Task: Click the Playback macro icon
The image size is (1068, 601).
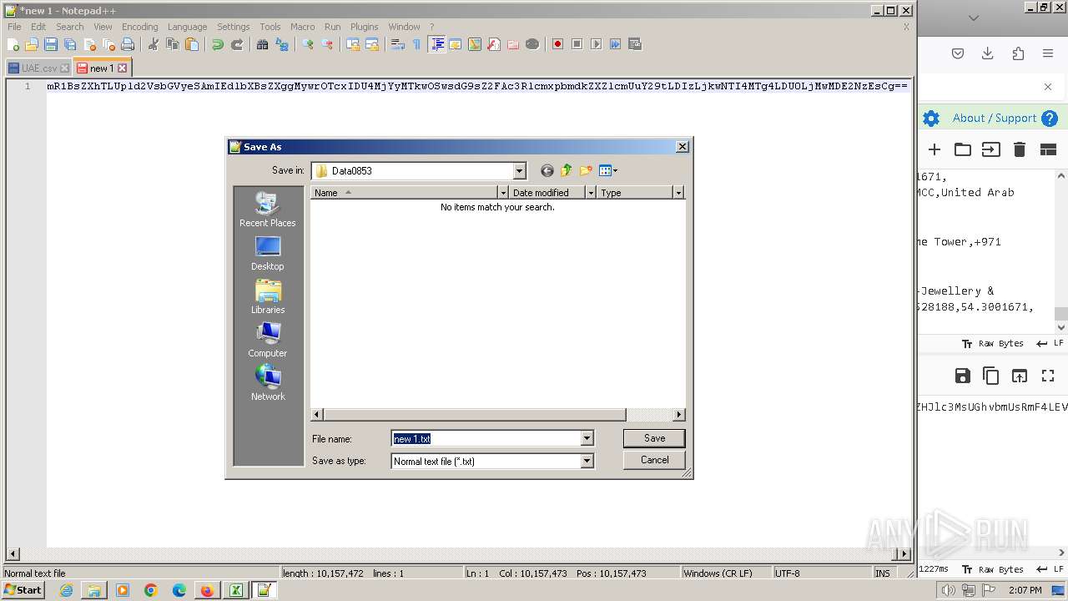Action: click(596, 44)
